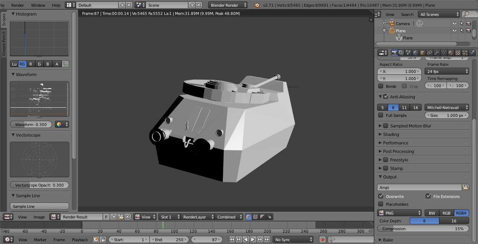Open the World properties tab icon
The image size is (478, 244).
coord(415,53)
